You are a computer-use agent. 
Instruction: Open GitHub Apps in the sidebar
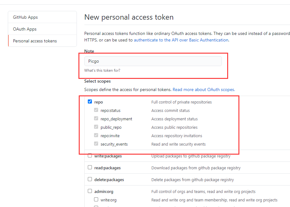point(25,17)
